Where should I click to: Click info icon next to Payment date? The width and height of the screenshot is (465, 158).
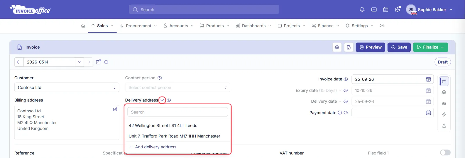pos(340,113)
